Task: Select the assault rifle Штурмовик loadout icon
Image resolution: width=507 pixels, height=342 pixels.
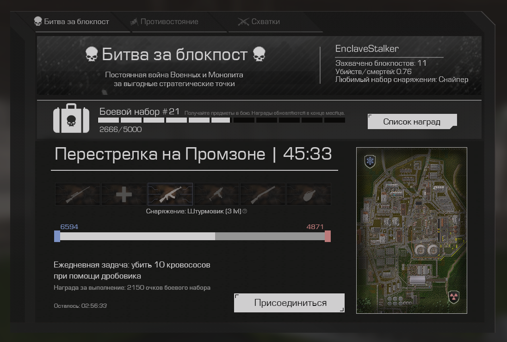Action: pyautogui.click(x=170, y=194)
